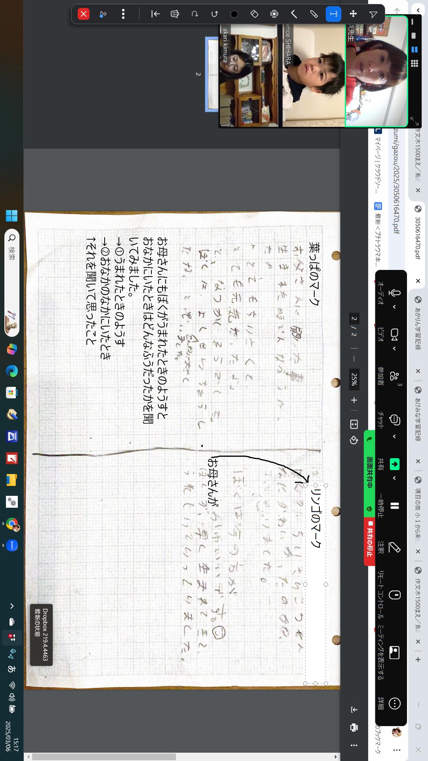The image size is (428, 761).
Task: Click the red 共有の停止 button
Action: (x=369, y=541)
